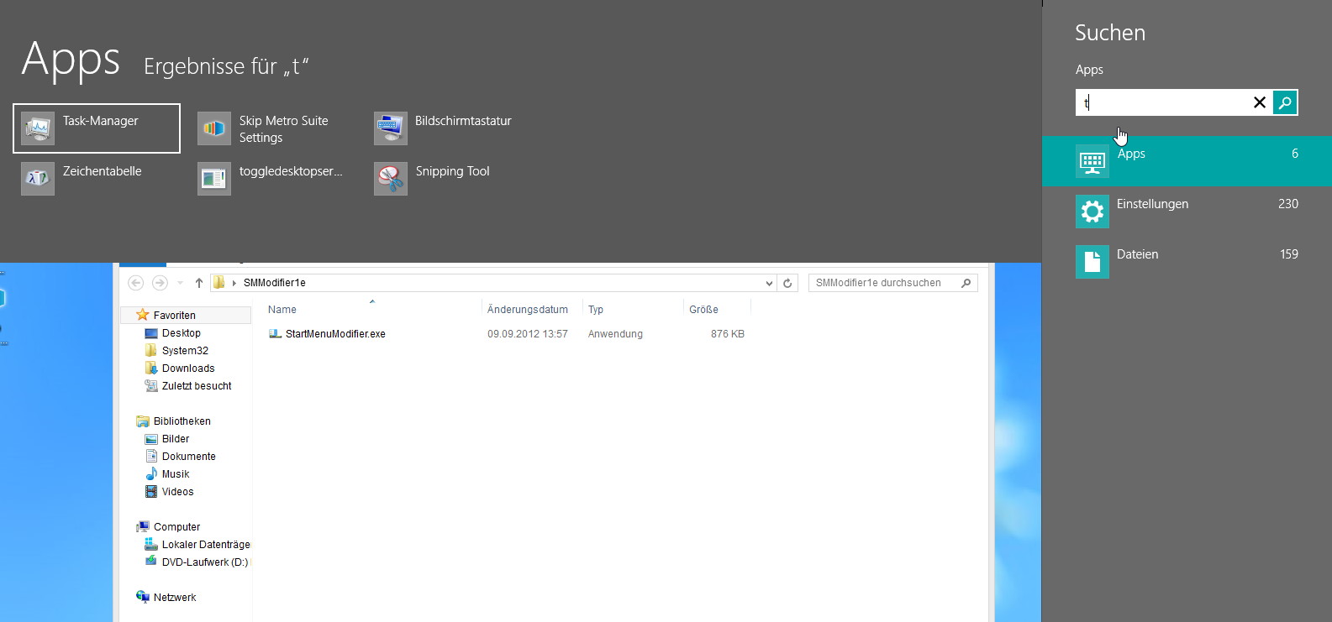Image resolution: width=1332 pixels, height=622 pixels.
Task: Refresh the SMModifier1e folder view
Action: pos(787,283)
